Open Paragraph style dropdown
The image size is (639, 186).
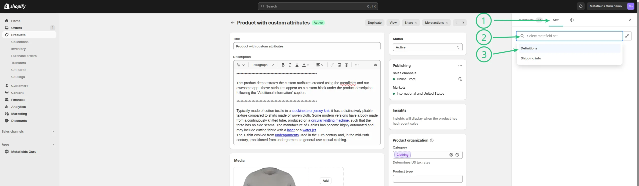(x=263, y=65)
